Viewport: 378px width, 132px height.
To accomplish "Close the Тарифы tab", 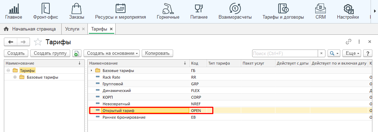I will pos(111,29).
